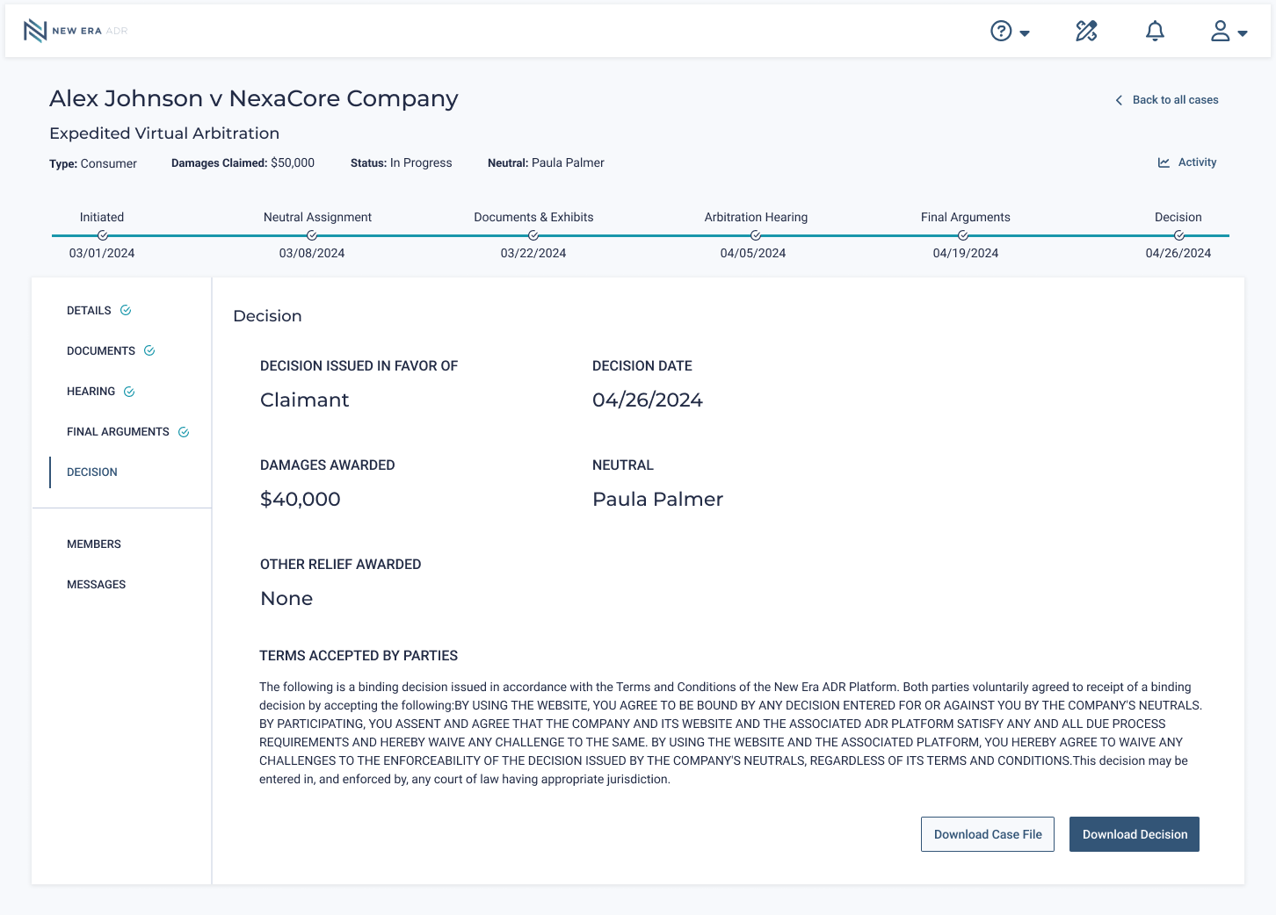This screenshot has height=915, width=1276.
Task: Click the $40,000 damages awarded value
Action: pos(301,499)
